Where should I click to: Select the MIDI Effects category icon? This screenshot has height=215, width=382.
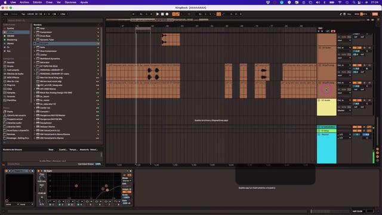[5, 78]
